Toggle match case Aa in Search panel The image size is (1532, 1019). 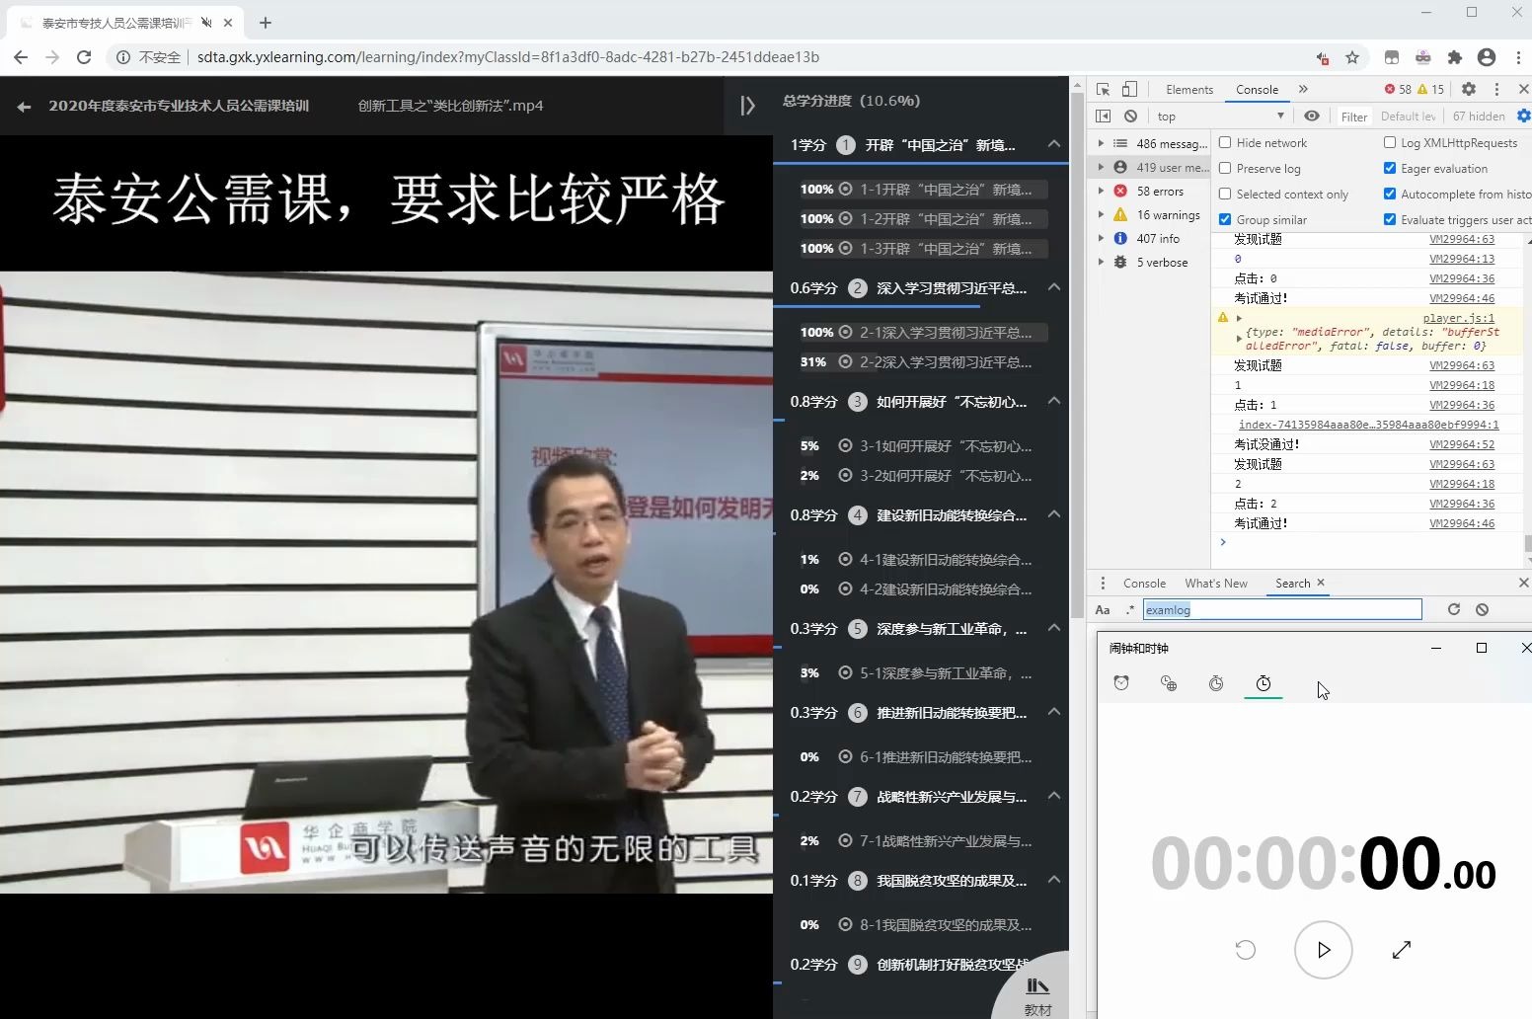(1103, 610)
